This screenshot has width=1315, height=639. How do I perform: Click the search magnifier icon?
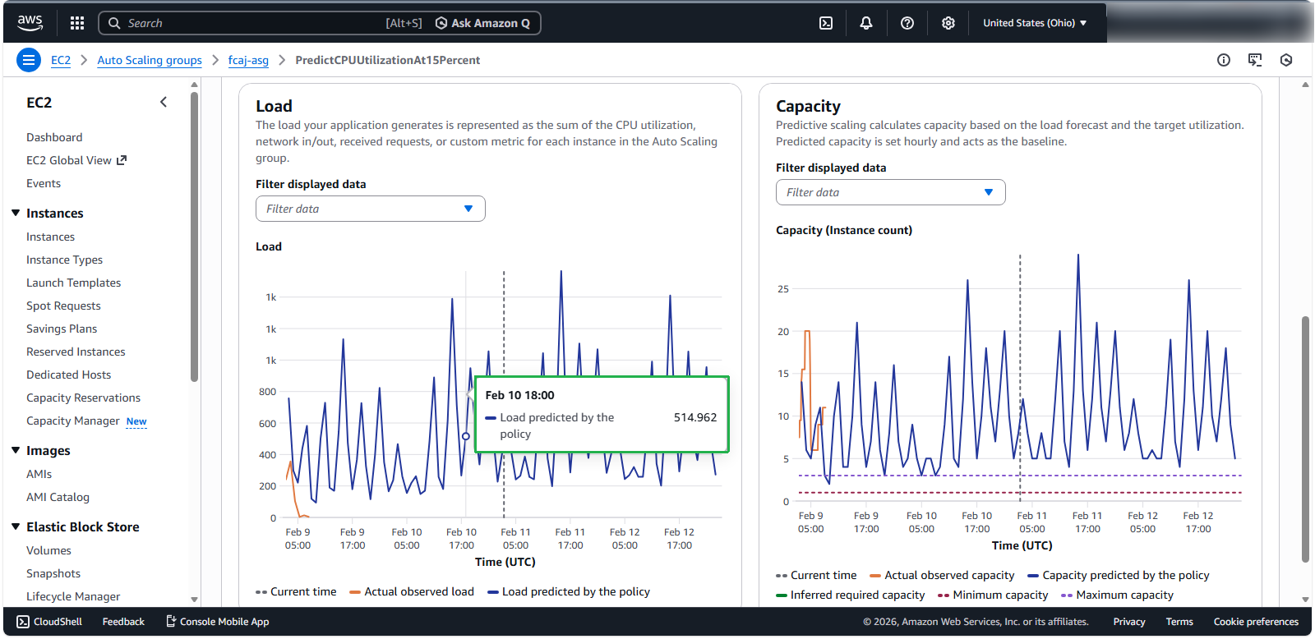point(114,23)
